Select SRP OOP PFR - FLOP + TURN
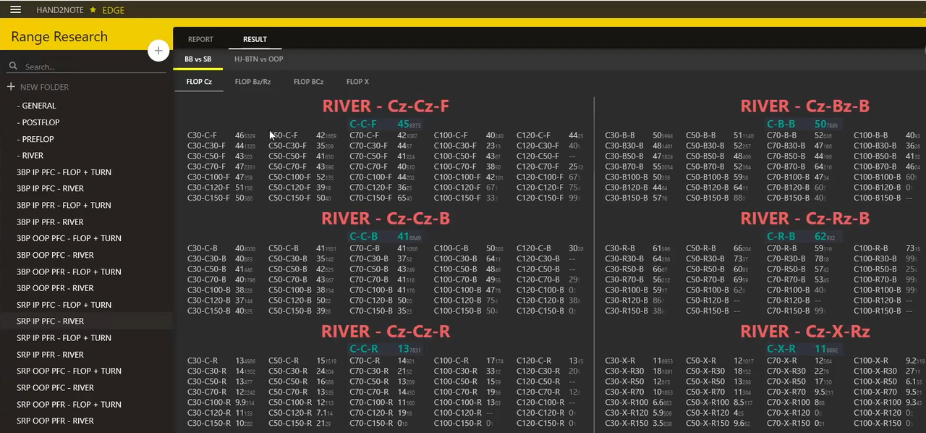This screenshot has height=433, width=926. (69, 405)
